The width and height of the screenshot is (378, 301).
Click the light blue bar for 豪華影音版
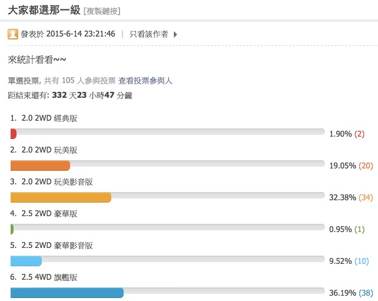pos(26,261)
